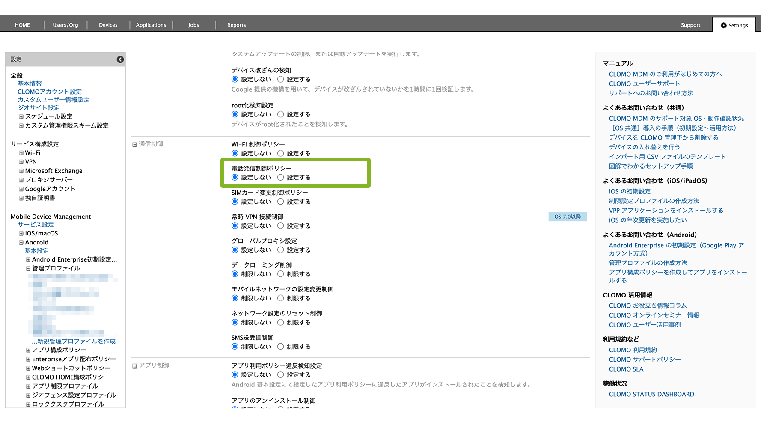Open Settings gear tab
761x428 pixels.
pyautogui.click(x=734, y=25)
